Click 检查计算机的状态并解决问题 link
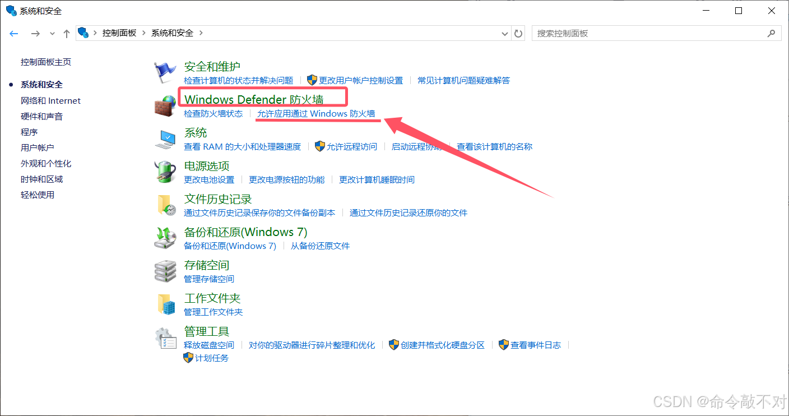Image resolution: width=789 pixels, height=416 pixels. [x=239, y=80]
